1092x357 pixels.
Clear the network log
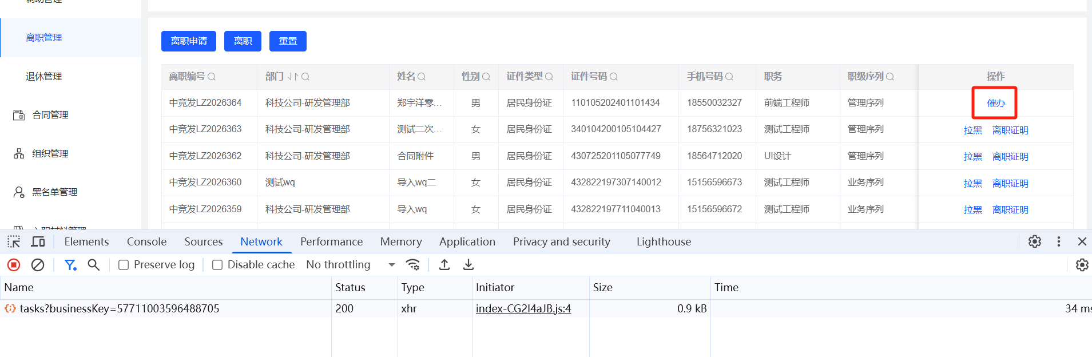[x=38, y=265]
